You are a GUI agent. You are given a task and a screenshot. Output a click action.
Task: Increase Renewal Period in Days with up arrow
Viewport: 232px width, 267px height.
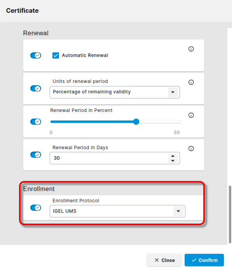[x=173, y=156]
